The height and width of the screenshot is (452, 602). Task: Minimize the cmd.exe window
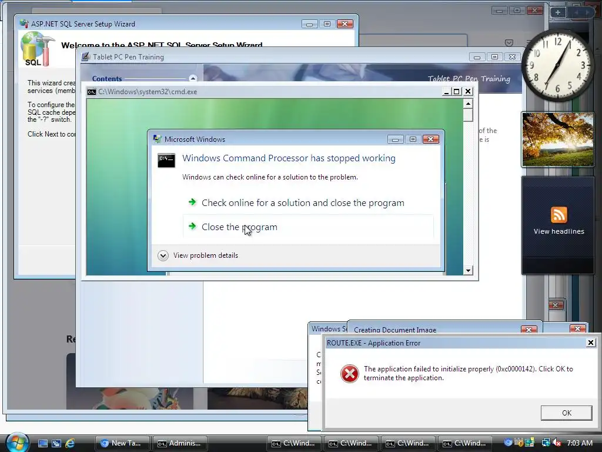tap(446, 91)
